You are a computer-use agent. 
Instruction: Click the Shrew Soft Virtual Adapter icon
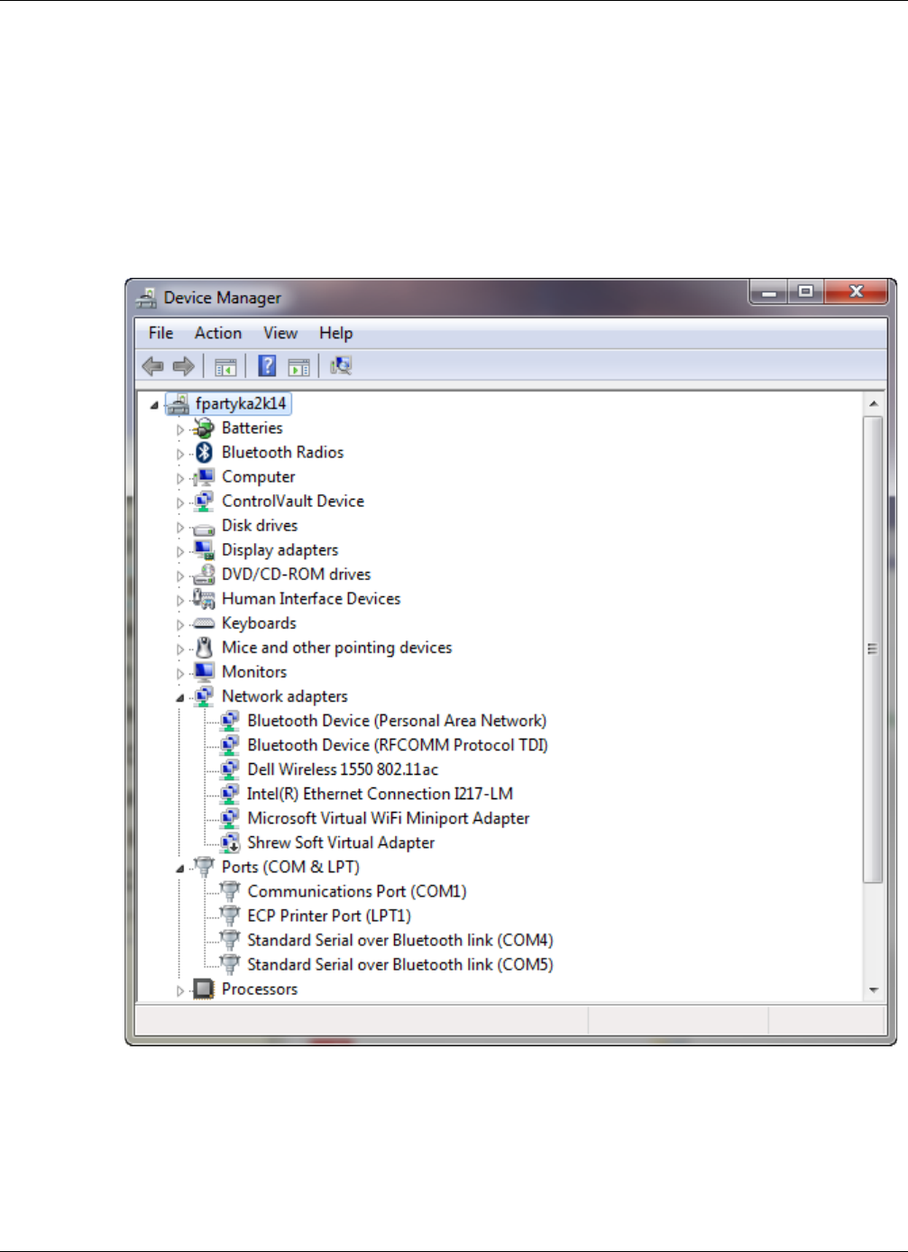(x=230, y=843)
